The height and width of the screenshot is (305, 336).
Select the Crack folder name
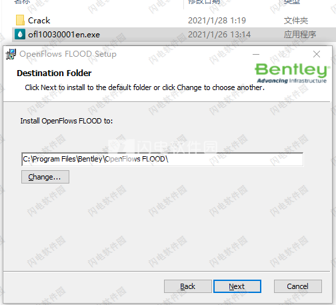click(x=39, y=21)
